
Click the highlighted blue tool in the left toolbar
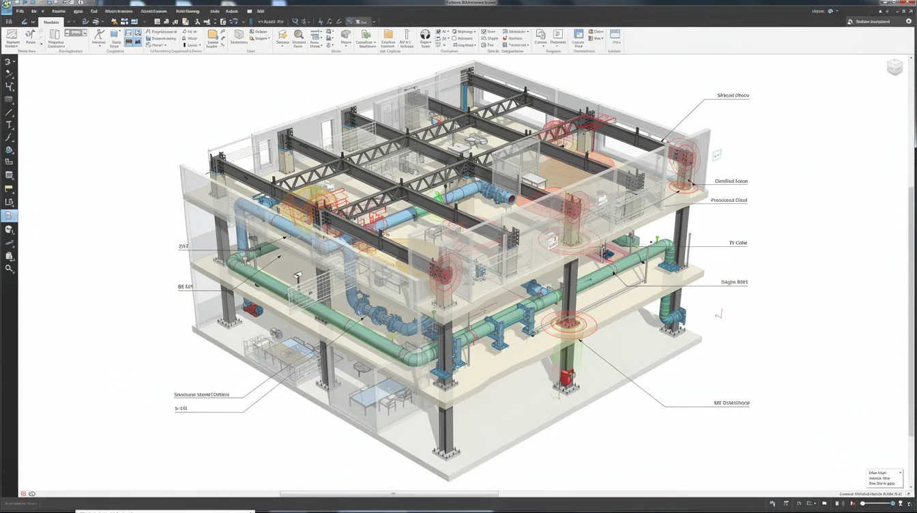(9, 216)
